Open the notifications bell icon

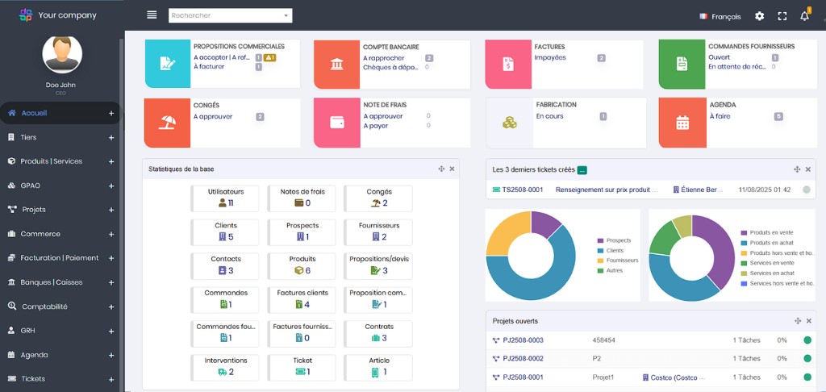804,16
